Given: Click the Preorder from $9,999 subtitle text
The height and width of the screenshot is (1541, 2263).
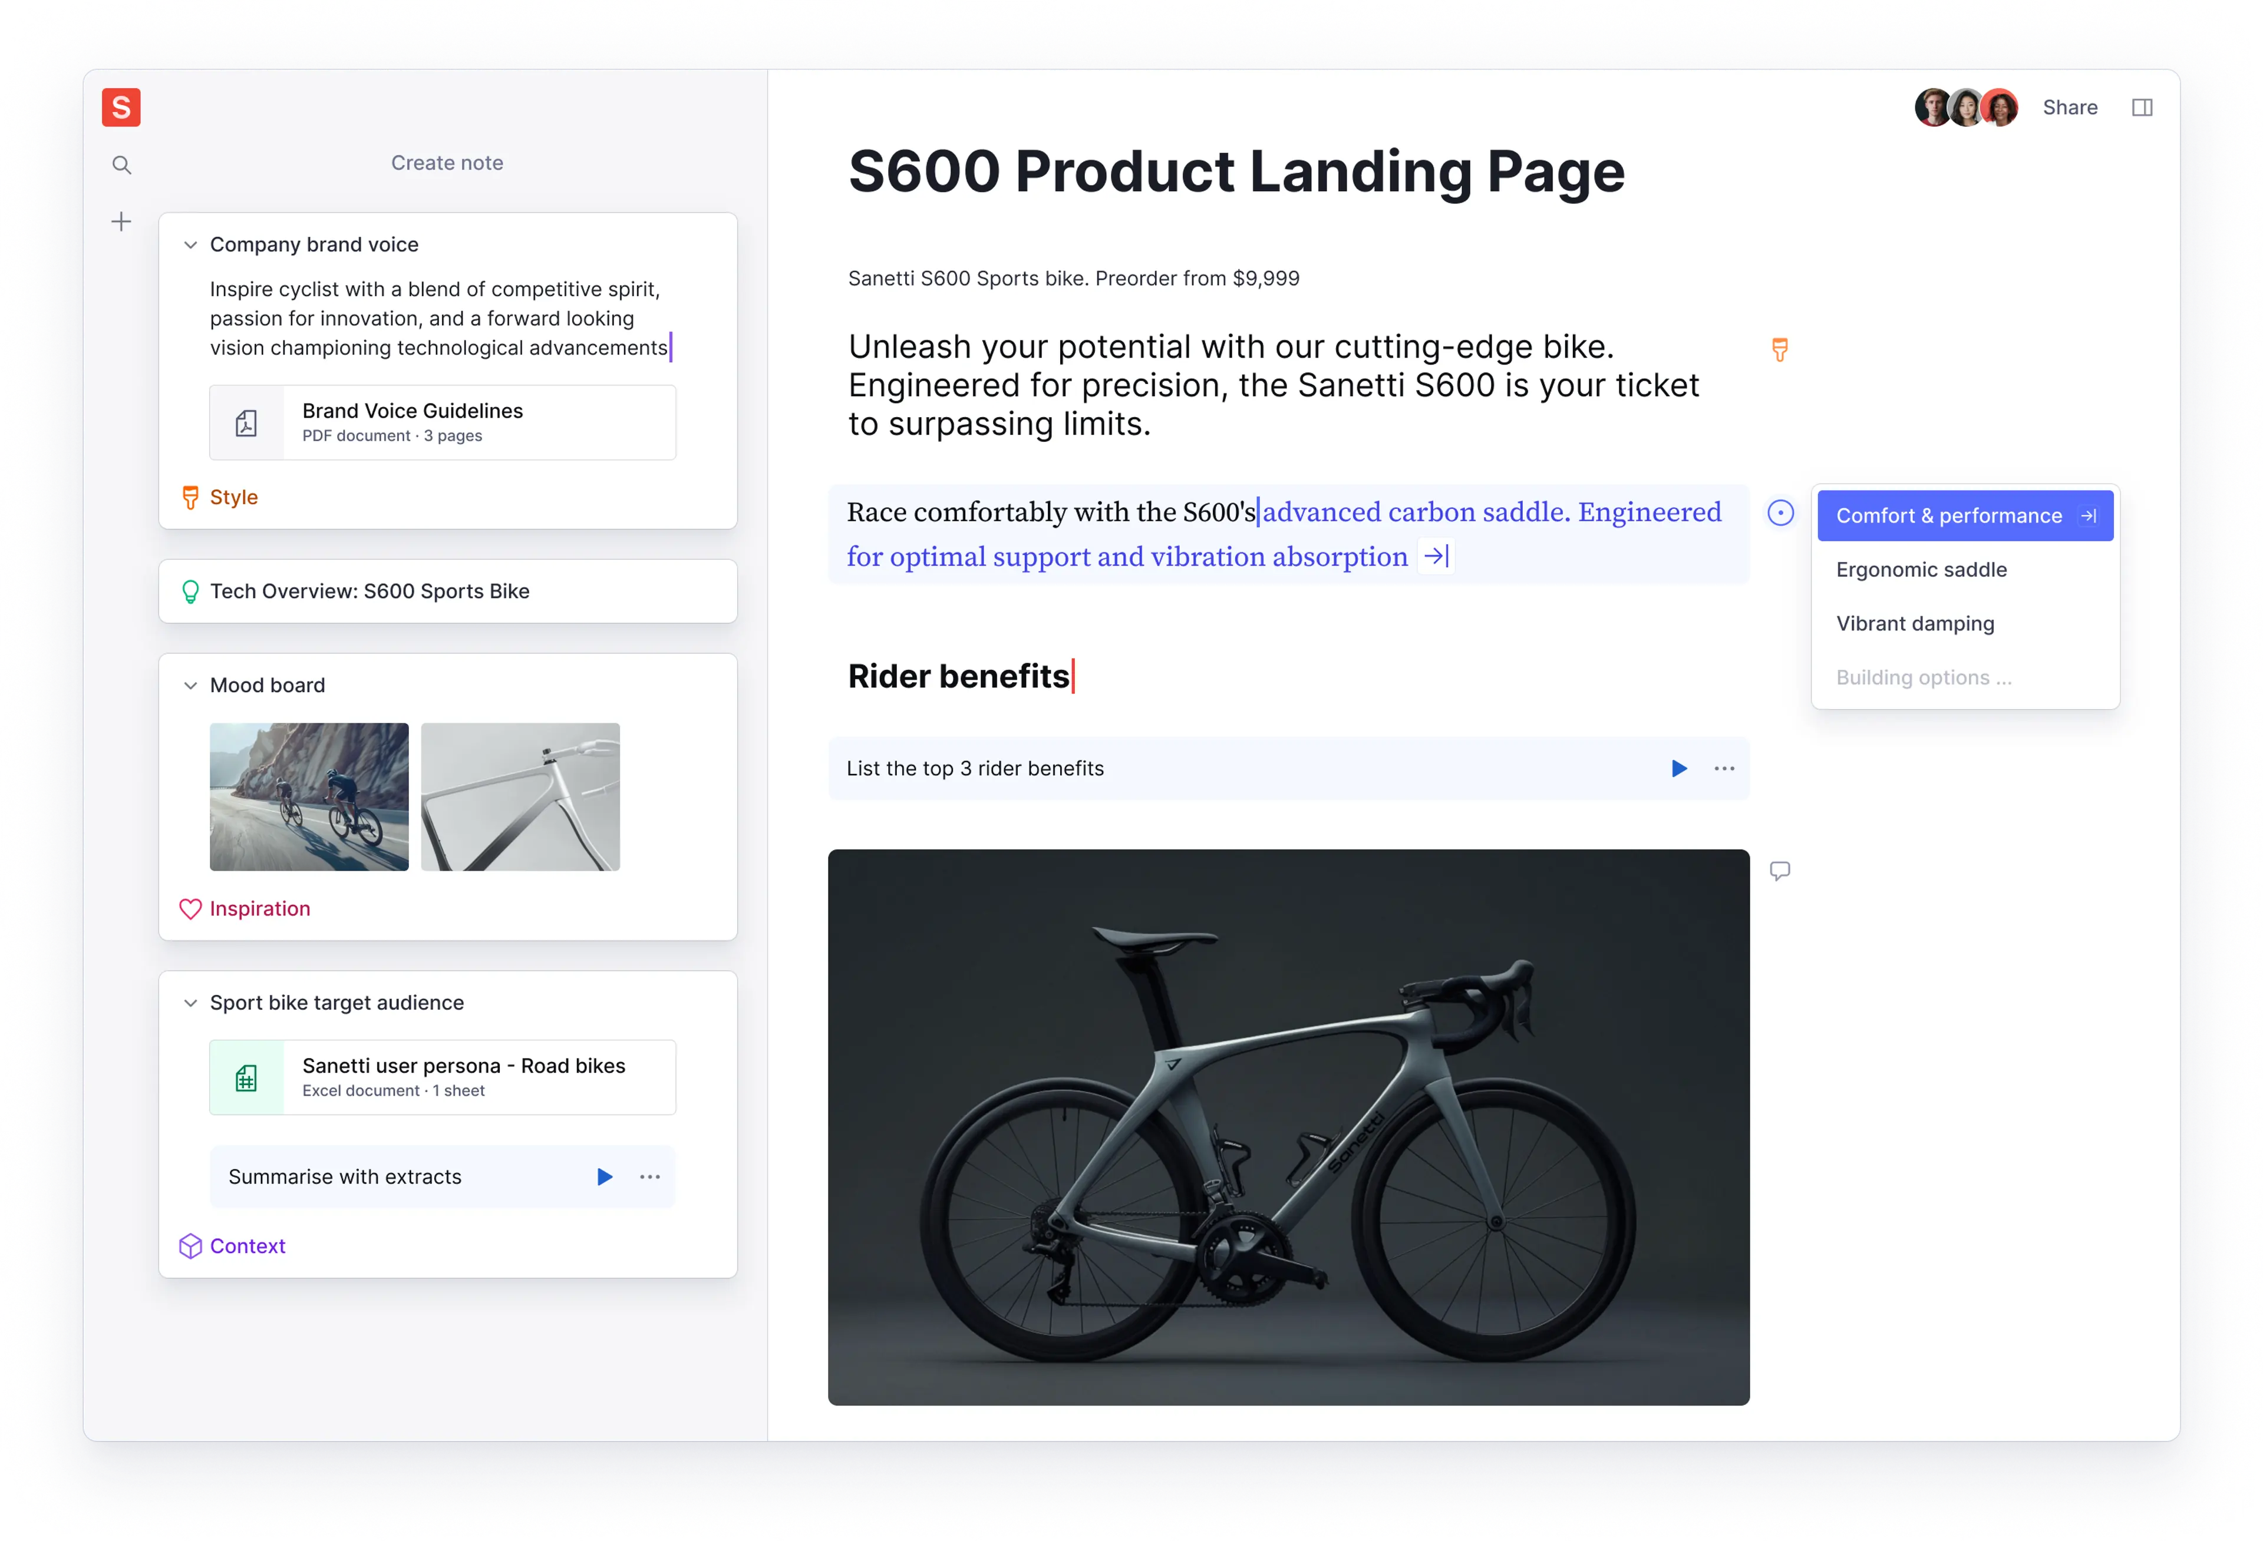Looking at the screenshot, I should (1197, 279).
